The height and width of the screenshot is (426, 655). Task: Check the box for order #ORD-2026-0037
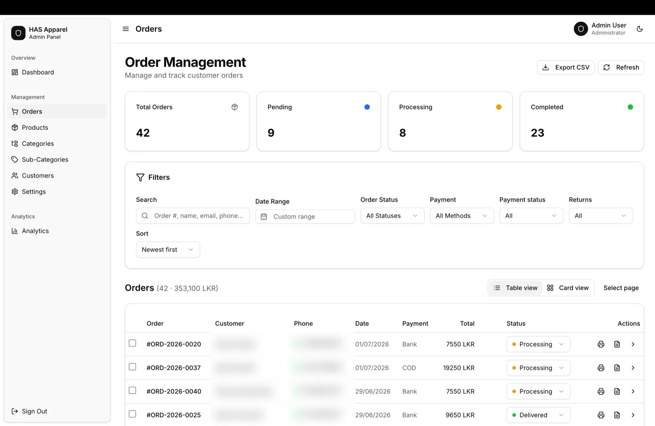(132, 367)
